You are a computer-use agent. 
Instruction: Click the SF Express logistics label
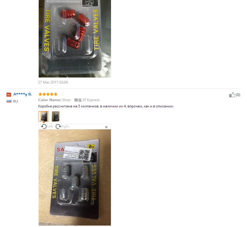[x=87, y=100]
